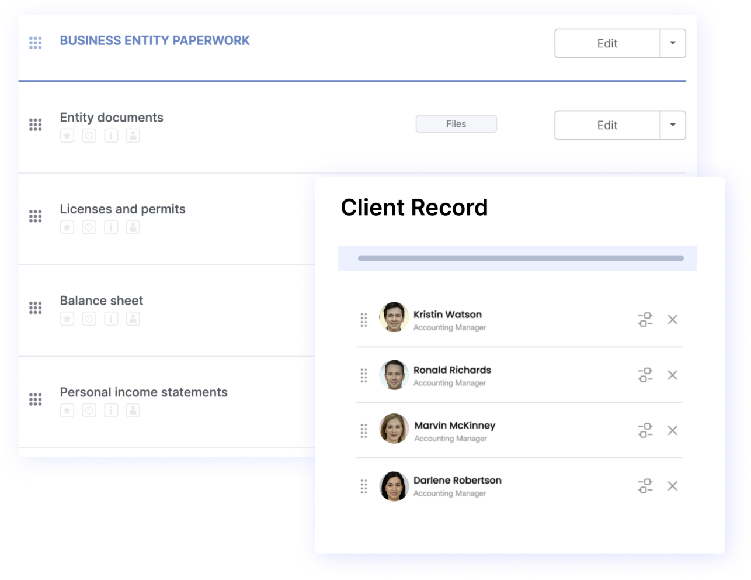Expand dropdown arrow next to top Edit button

coord(673,43)
